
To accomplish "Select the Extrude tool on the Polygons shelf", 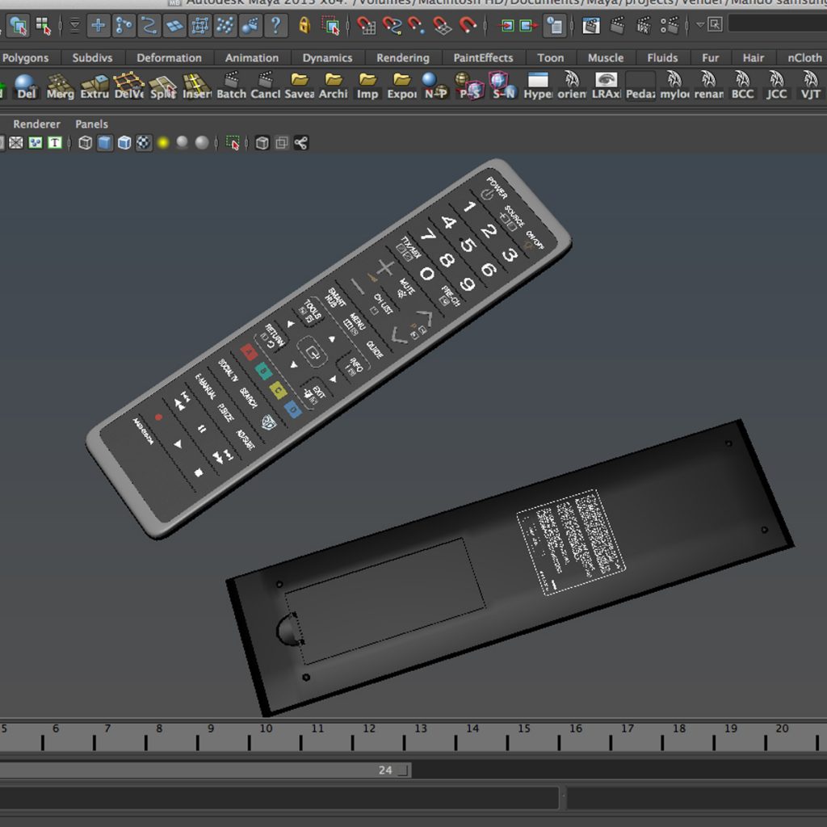I will [x=94, y=85].
